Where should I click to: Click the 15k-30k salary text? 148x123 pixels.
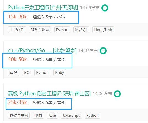17,17
